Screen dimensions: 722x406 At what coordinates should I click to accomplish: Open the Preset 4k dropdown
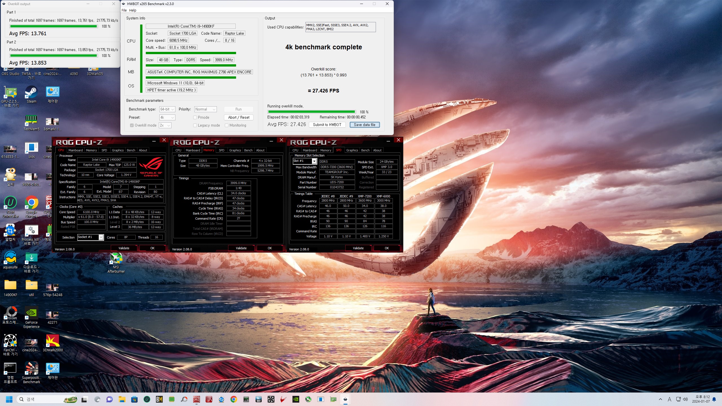pos(167,117)
